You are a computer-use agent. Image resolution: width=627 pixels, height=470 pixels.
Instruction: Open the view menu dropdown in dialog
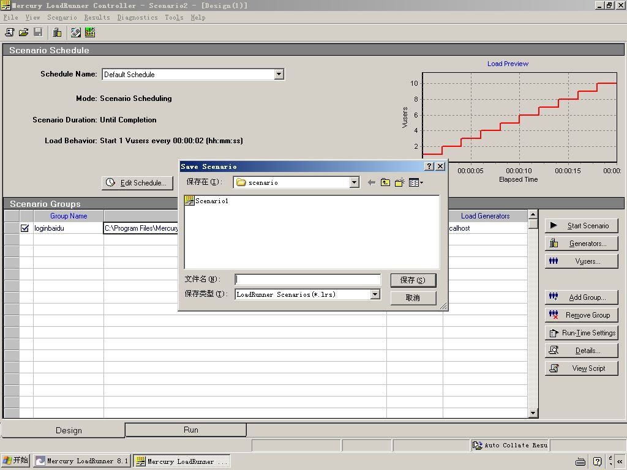click(416, 182)
